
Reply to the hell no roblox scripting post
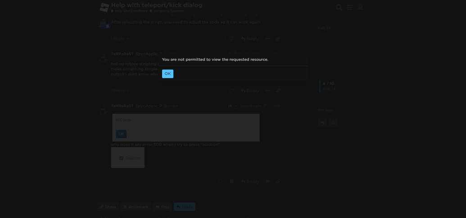point(250,91)
